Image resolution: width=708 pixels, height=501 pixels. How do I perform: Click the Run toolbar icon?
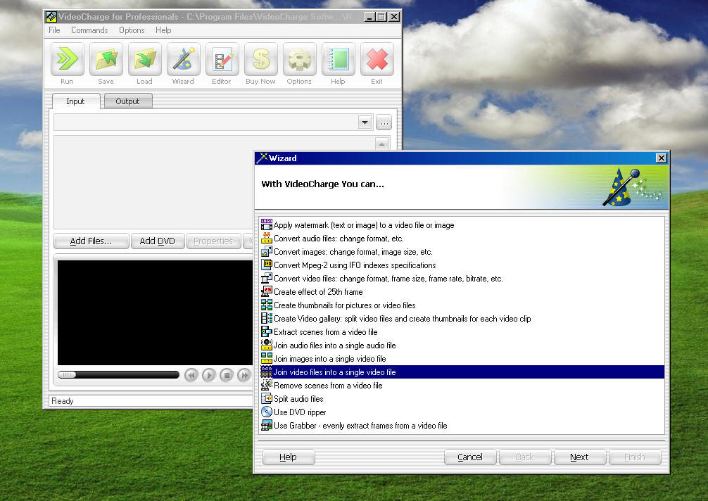point(68,59)
